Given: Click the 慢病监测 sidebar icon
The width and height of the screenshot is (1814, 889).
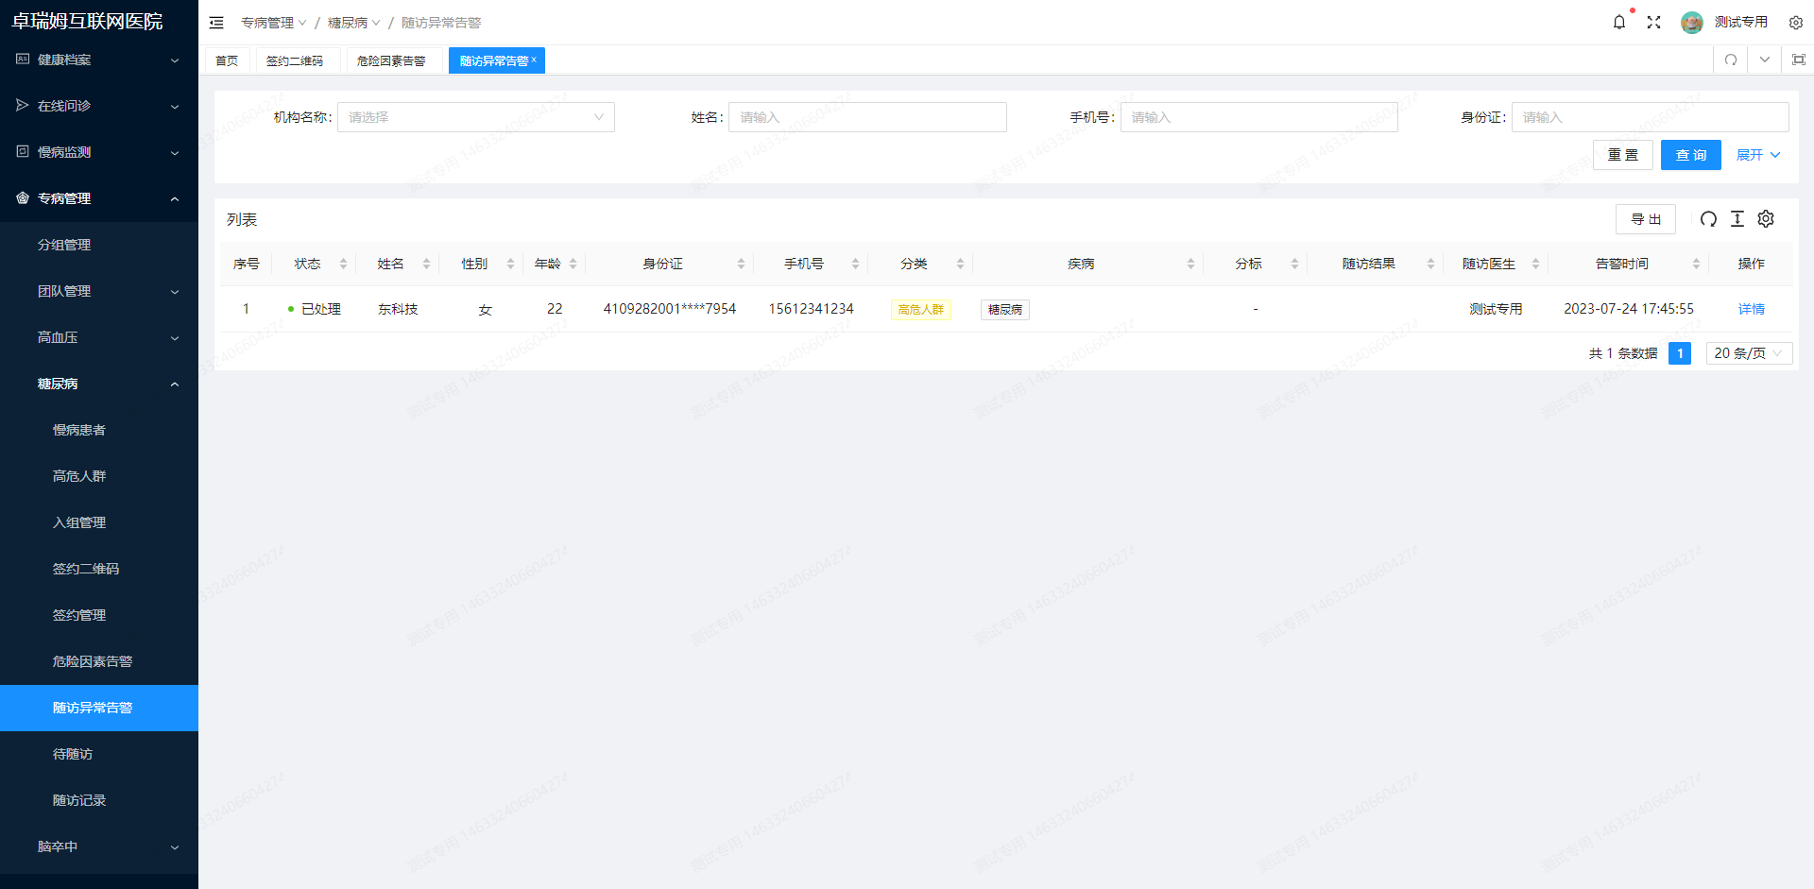Looking at the screenshot, I should [x=23, y=152].
